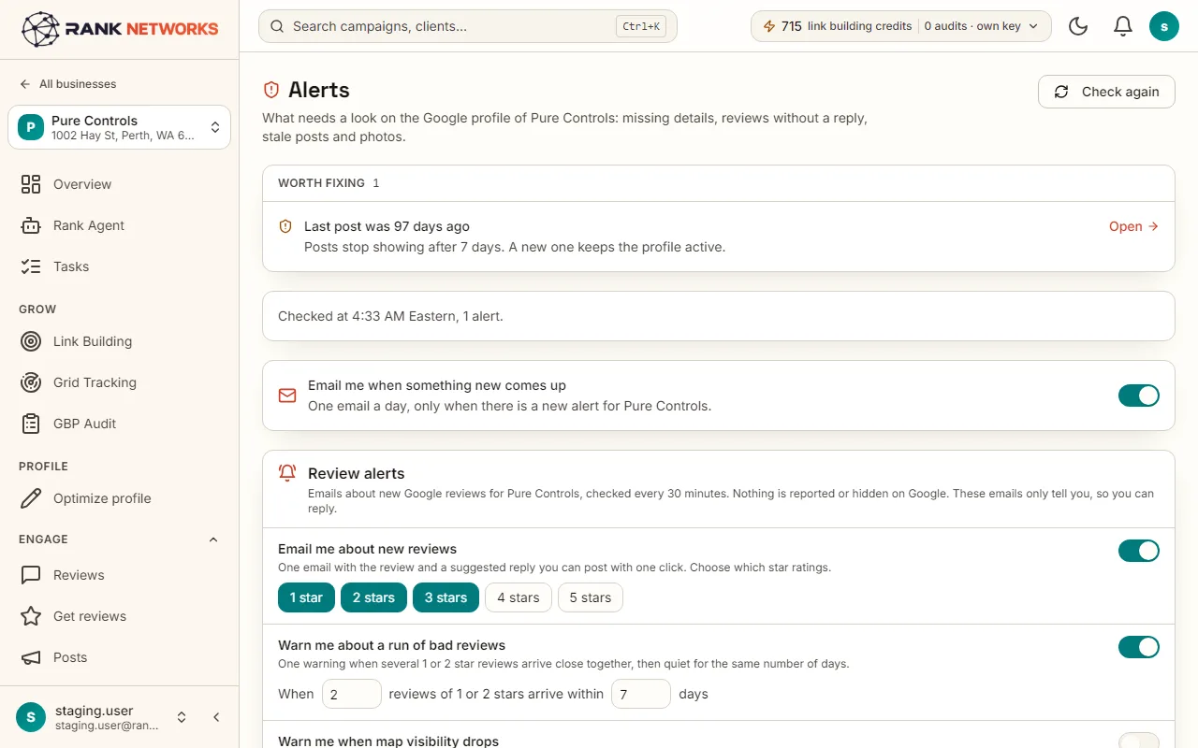Click the Check again button
This screenshot has width=1198, height=748.
click(1106, 92)
